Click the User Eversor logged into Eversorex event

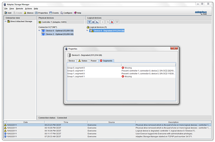click(x=164, y=134)
